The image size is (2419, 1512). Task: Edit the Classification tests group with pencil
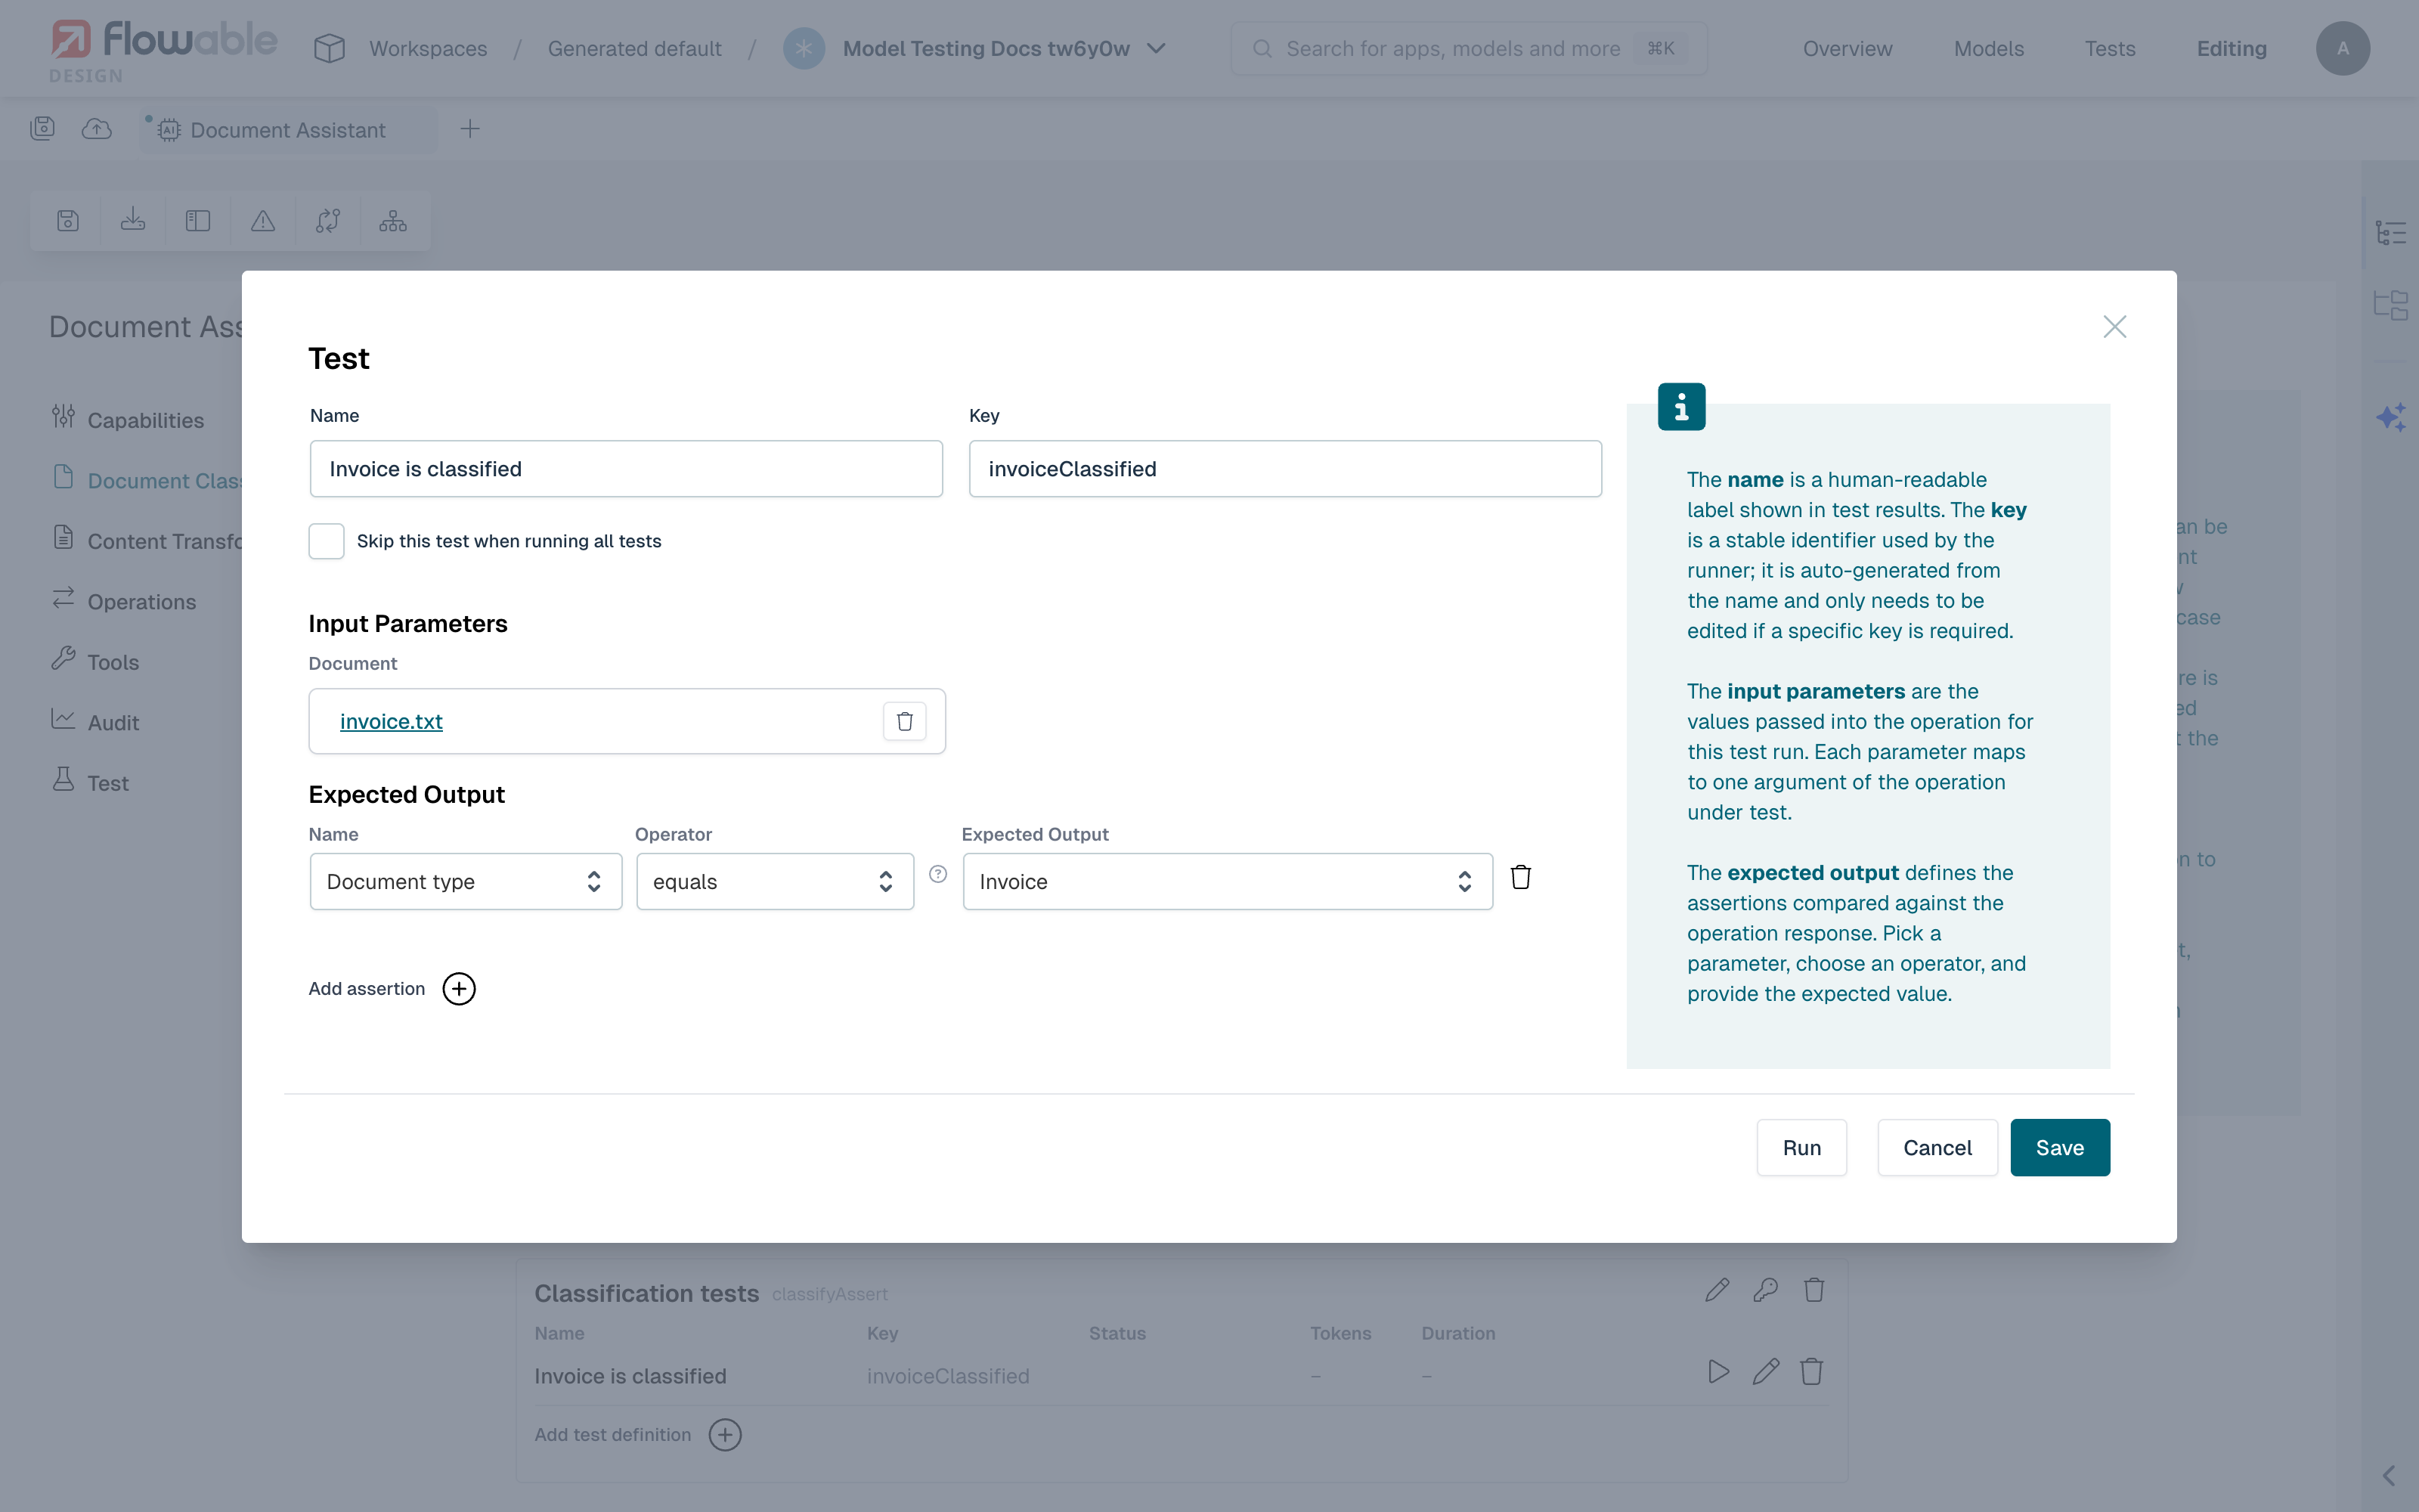pos(1717,1290)
